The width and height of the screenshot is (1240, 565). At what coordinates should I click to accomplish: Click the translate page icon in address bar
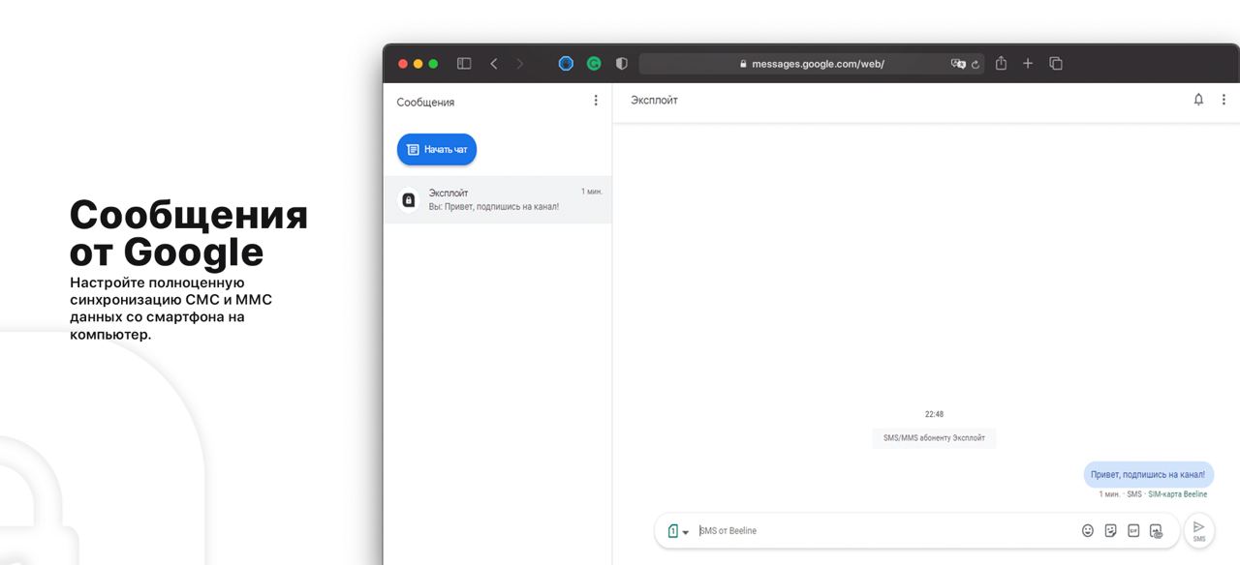coord(958,64)
